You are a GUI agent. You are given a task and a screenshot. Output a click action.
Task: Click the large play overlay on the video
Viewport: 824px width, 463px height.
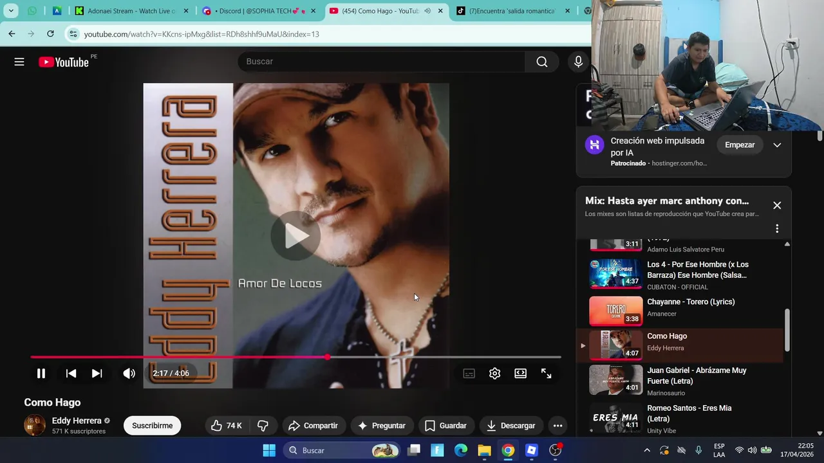[x=295, y=235]
